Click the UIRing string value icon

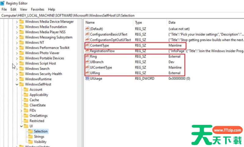click(87, 73)
